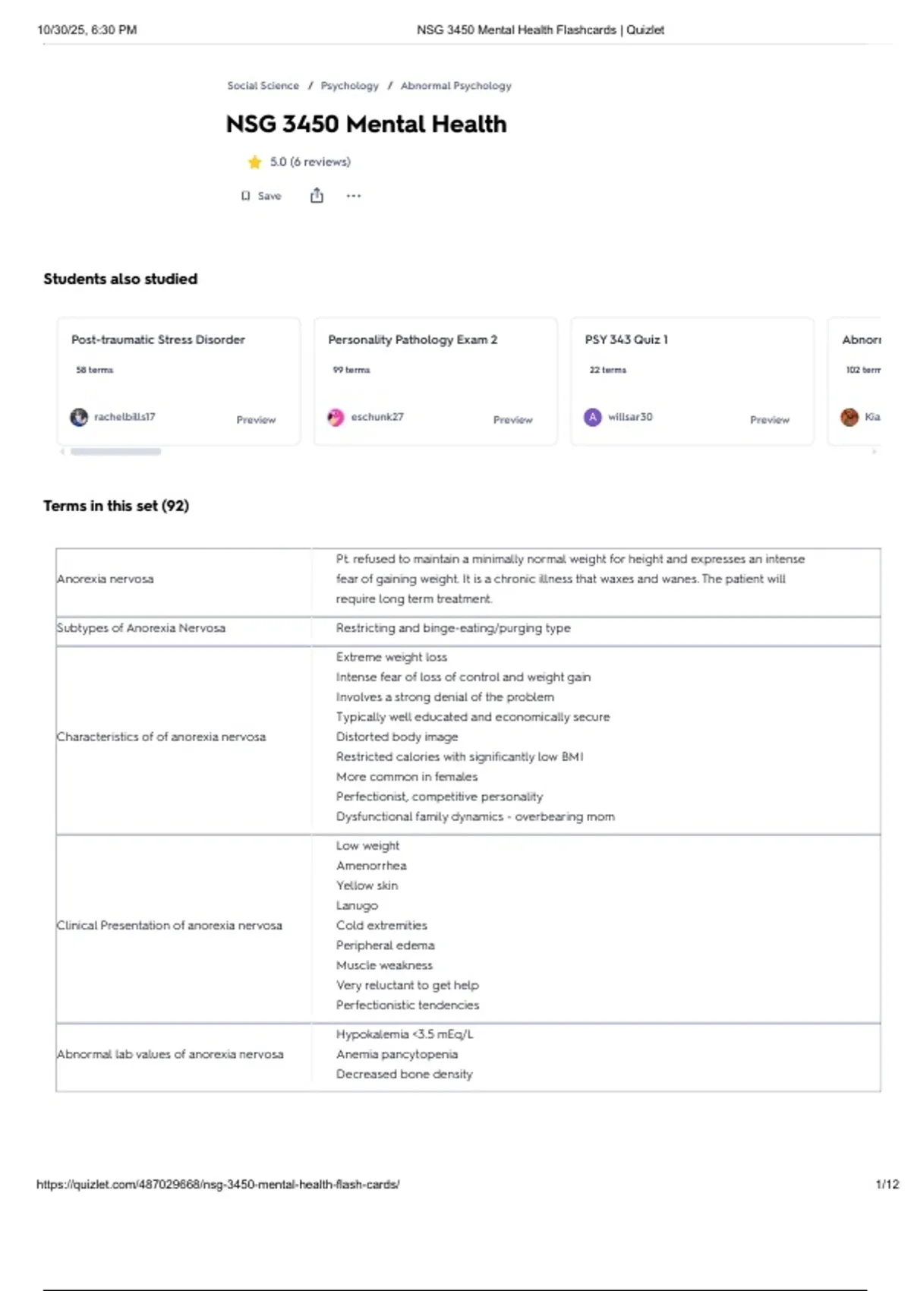This screenshot has width=911, height=1291.
Task: Preview Personality Pathology Exam 2 set
Action: (x=512, y=420)
